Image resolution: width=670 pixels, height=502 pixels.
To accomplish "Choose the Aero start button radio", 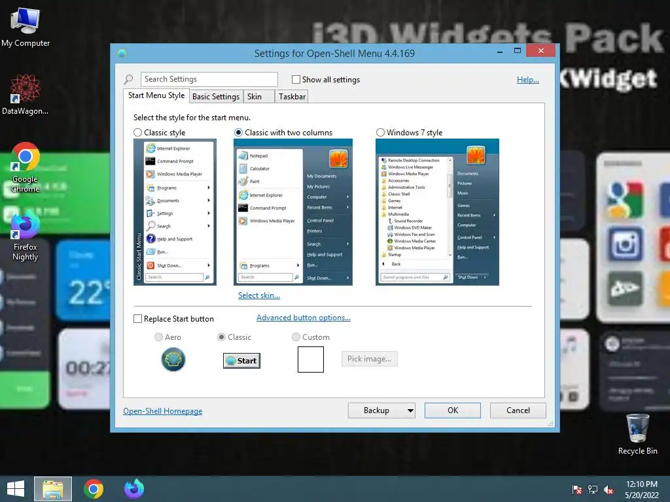I will pos(158,337).
